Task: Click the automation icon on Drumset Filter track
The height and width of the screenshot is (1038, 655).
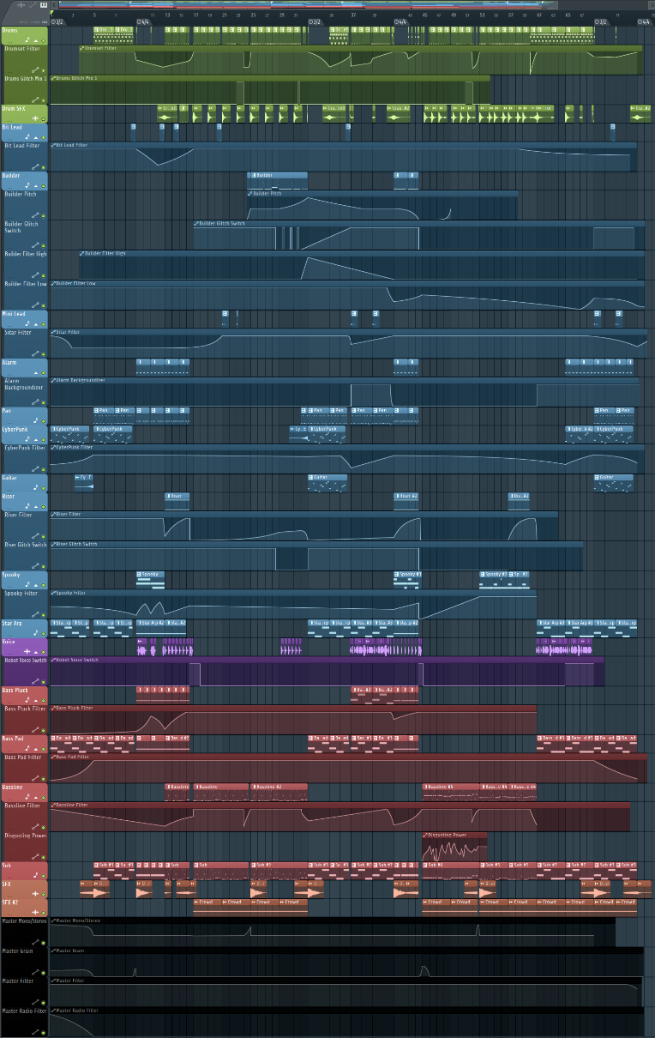Action: [35, 70]
